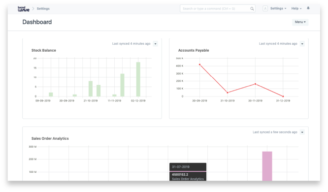Screen dimensions: 328x192
Task: Expand Stock Balance chart options arrow
Action: point(155,44)
